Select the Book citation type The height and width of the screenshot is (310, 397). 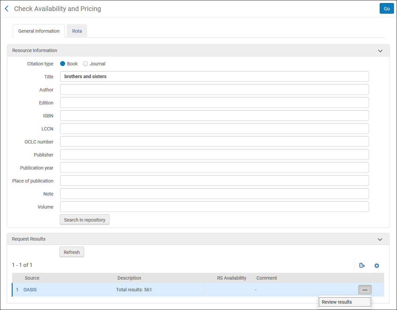pyautogui.click(x=62, y=64)
